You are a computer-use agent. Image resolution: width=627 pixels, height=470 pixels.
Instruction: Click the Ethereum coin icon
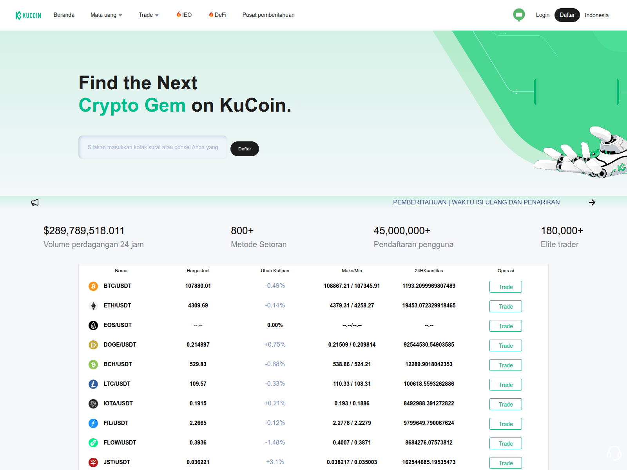coord(93,306)
